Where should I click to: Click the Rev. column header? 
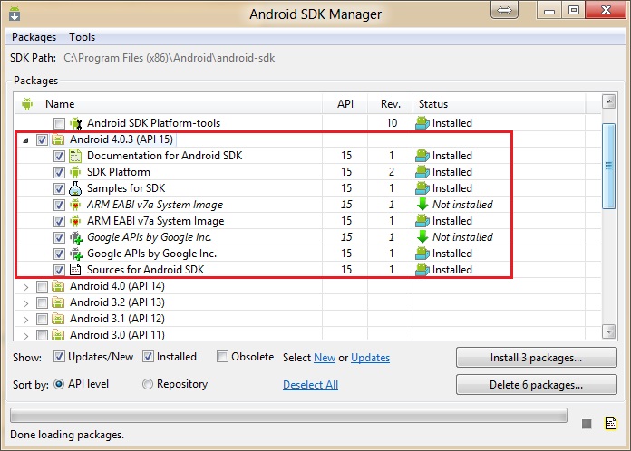click(391, 104)
